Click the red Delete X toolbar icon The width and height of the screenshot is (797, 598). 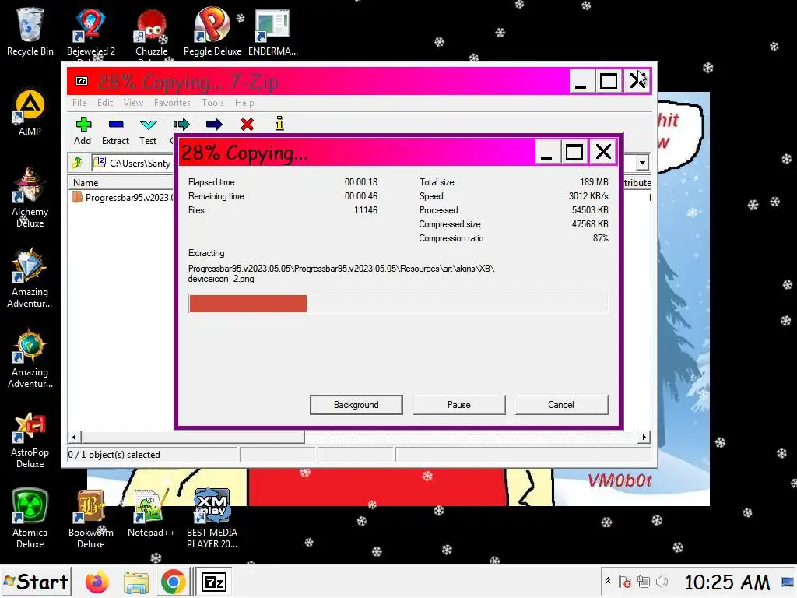247,124
